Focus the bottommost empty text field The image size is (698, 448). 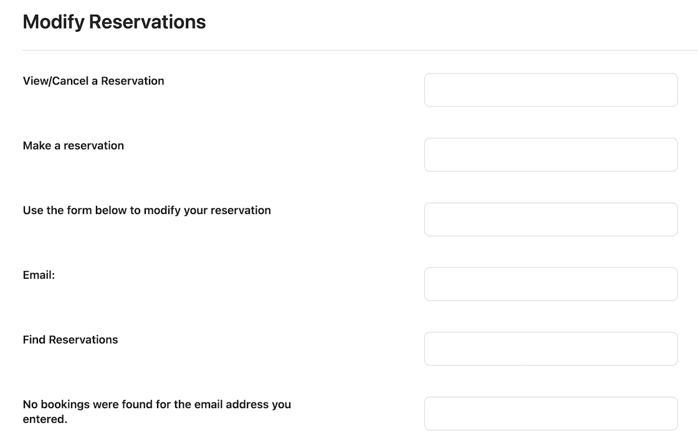click(x=551, y=413)
